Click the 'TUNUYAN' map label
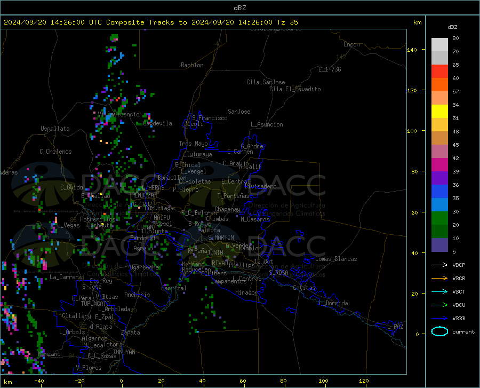 (124, 352)
